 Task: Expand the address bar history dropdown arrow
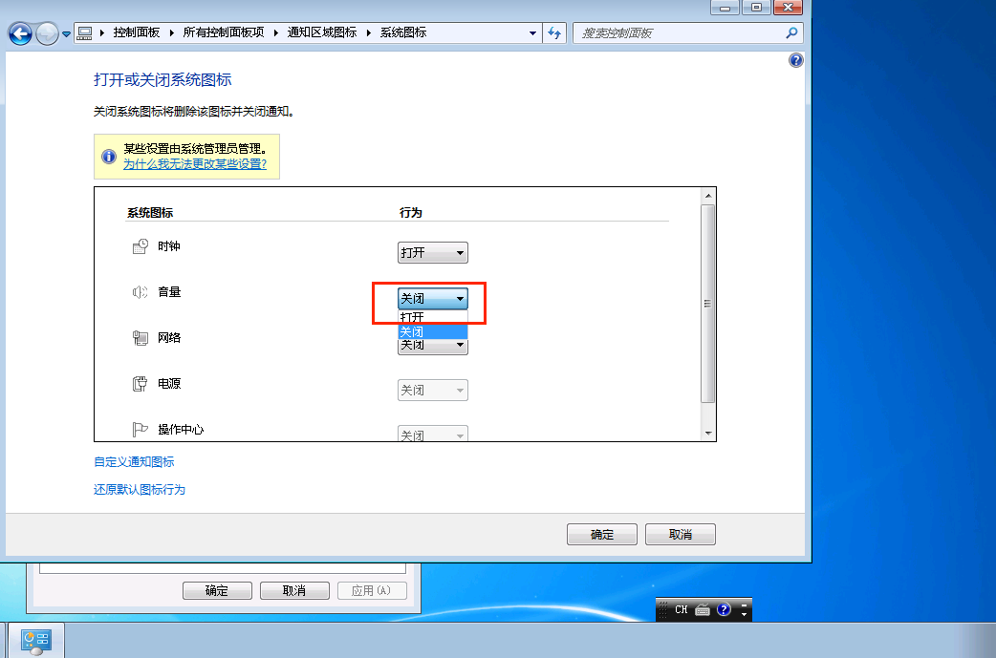pos(533,32)
